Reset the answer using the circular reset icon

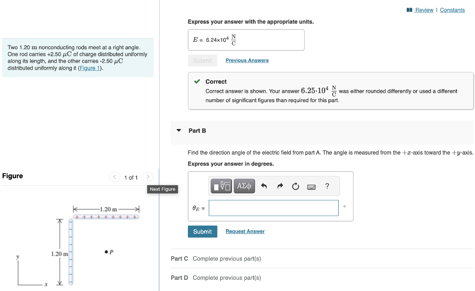(295, 186)
